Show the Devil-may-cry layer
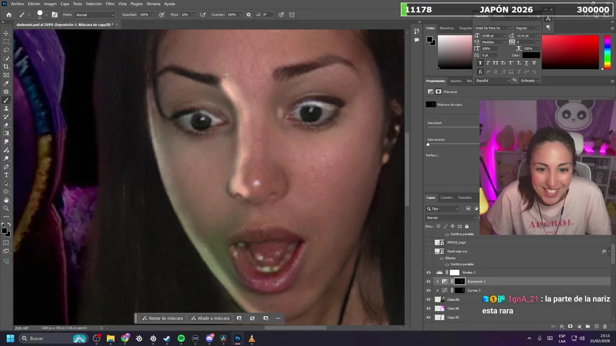 point(428,251)
